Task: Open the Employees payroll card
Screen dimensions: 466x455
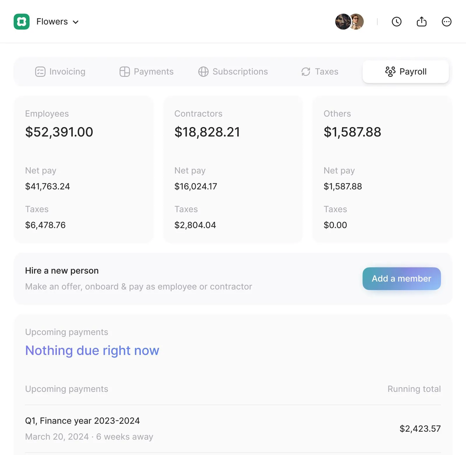Action: tap(84, 169)
